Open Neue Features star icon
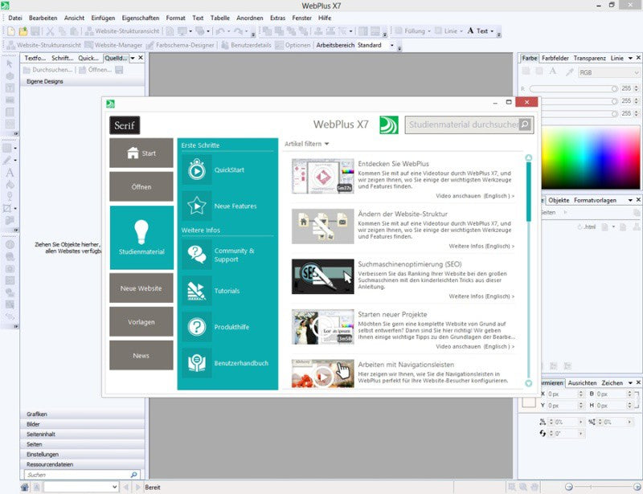The image size is (643, 494). (197, 206)
